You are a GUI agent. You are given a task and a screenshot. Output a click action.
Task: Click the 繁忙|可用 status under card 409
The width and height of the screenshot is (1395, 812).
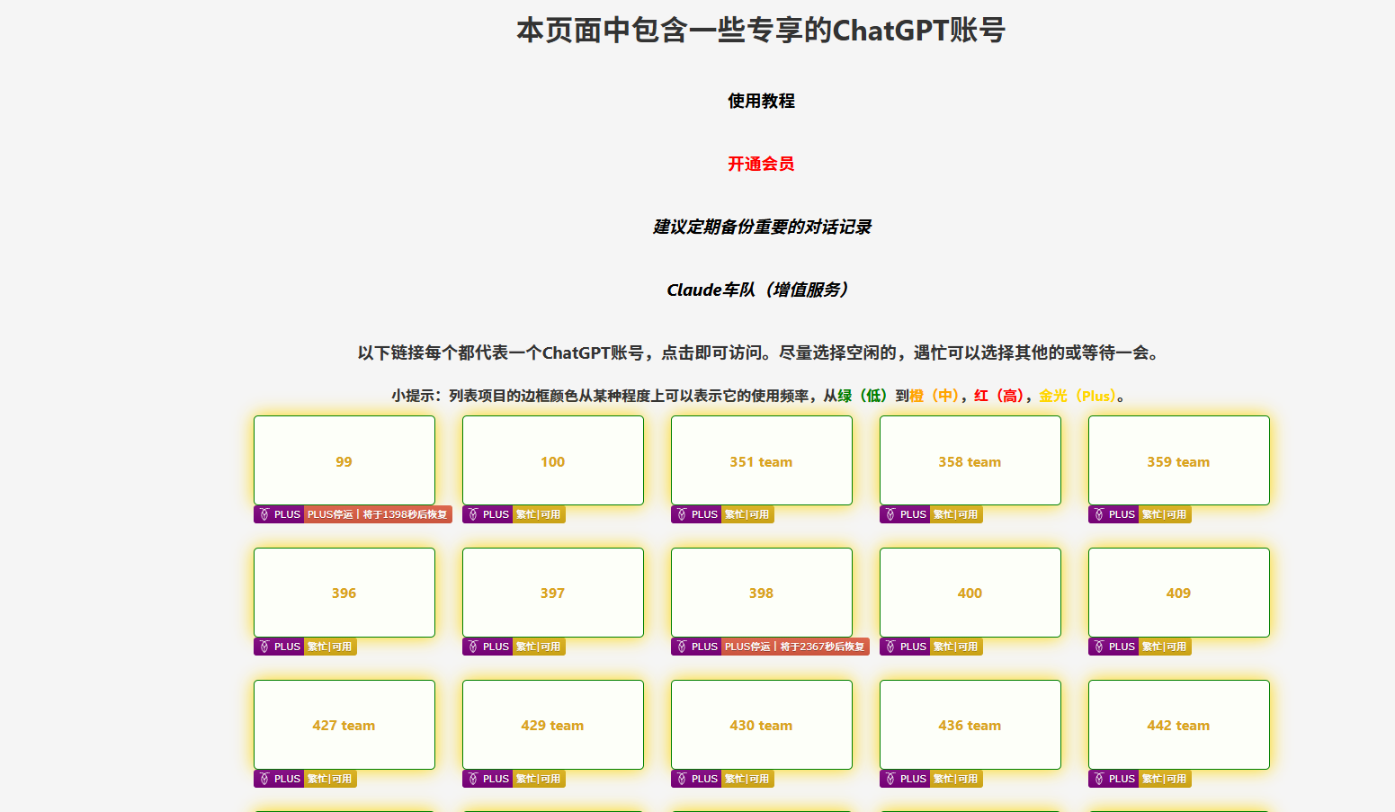click(1165, 647)
